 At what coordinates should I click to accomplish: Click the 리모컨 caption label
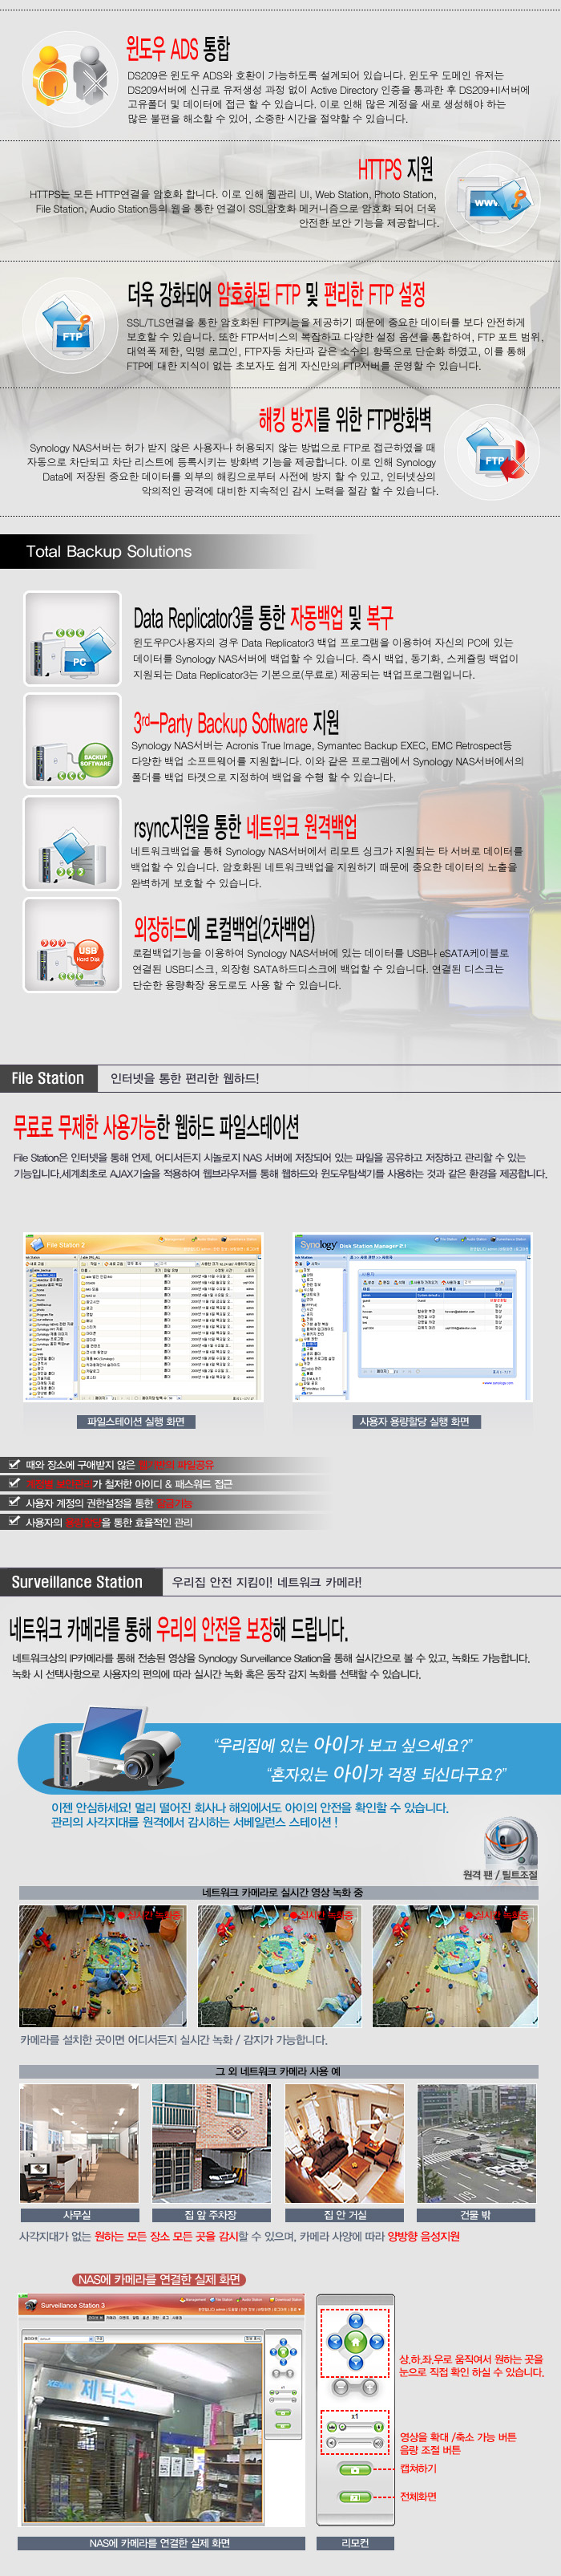(355, 2542)
